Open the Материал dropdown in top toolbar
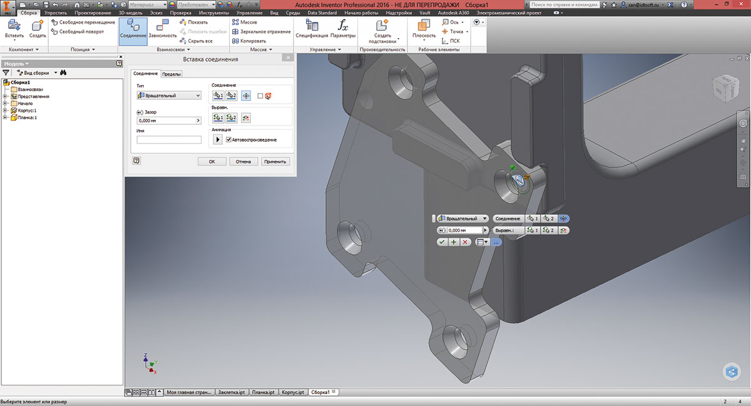 point(147,4)
